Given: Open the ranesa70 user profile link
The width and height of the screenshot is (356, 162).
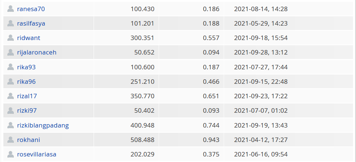Looking at the screenshot, I should pos(31,9).
